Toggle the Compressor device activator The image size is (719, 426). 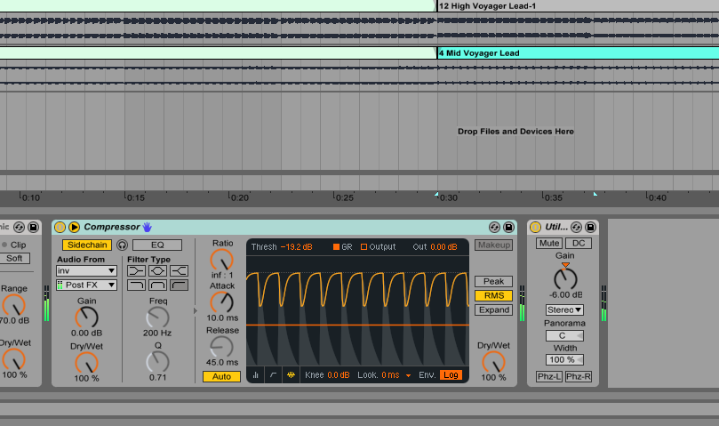[60, 228]
